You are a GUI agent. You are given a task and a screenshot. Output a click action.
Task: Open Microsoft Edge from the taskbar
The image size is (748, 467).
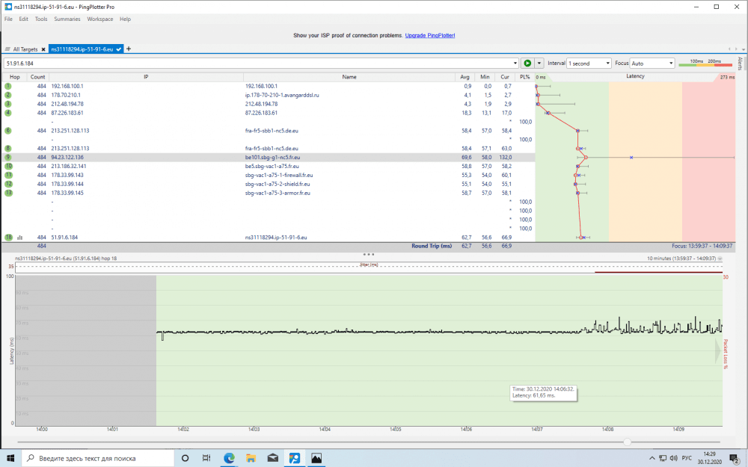pos(229,457)
